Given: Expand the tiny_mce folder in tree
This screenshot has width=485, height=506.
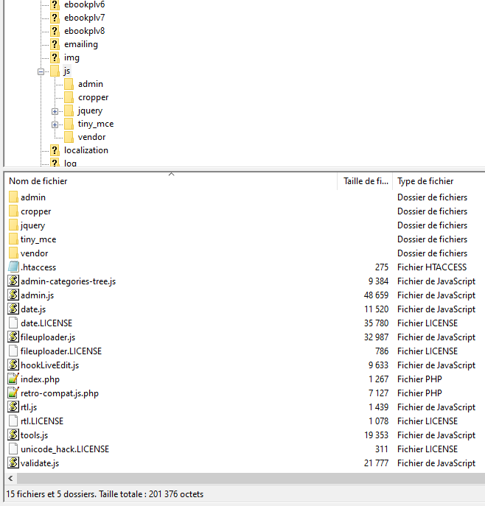Looking at the screenshot, I should point(55,124).
